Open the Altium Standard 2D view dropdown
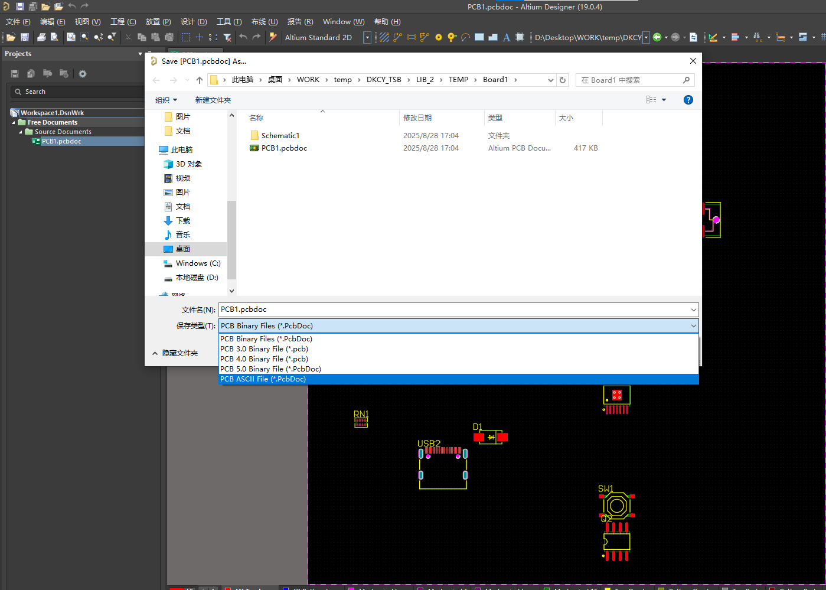 pyautogui.click(x=367, y=37)
